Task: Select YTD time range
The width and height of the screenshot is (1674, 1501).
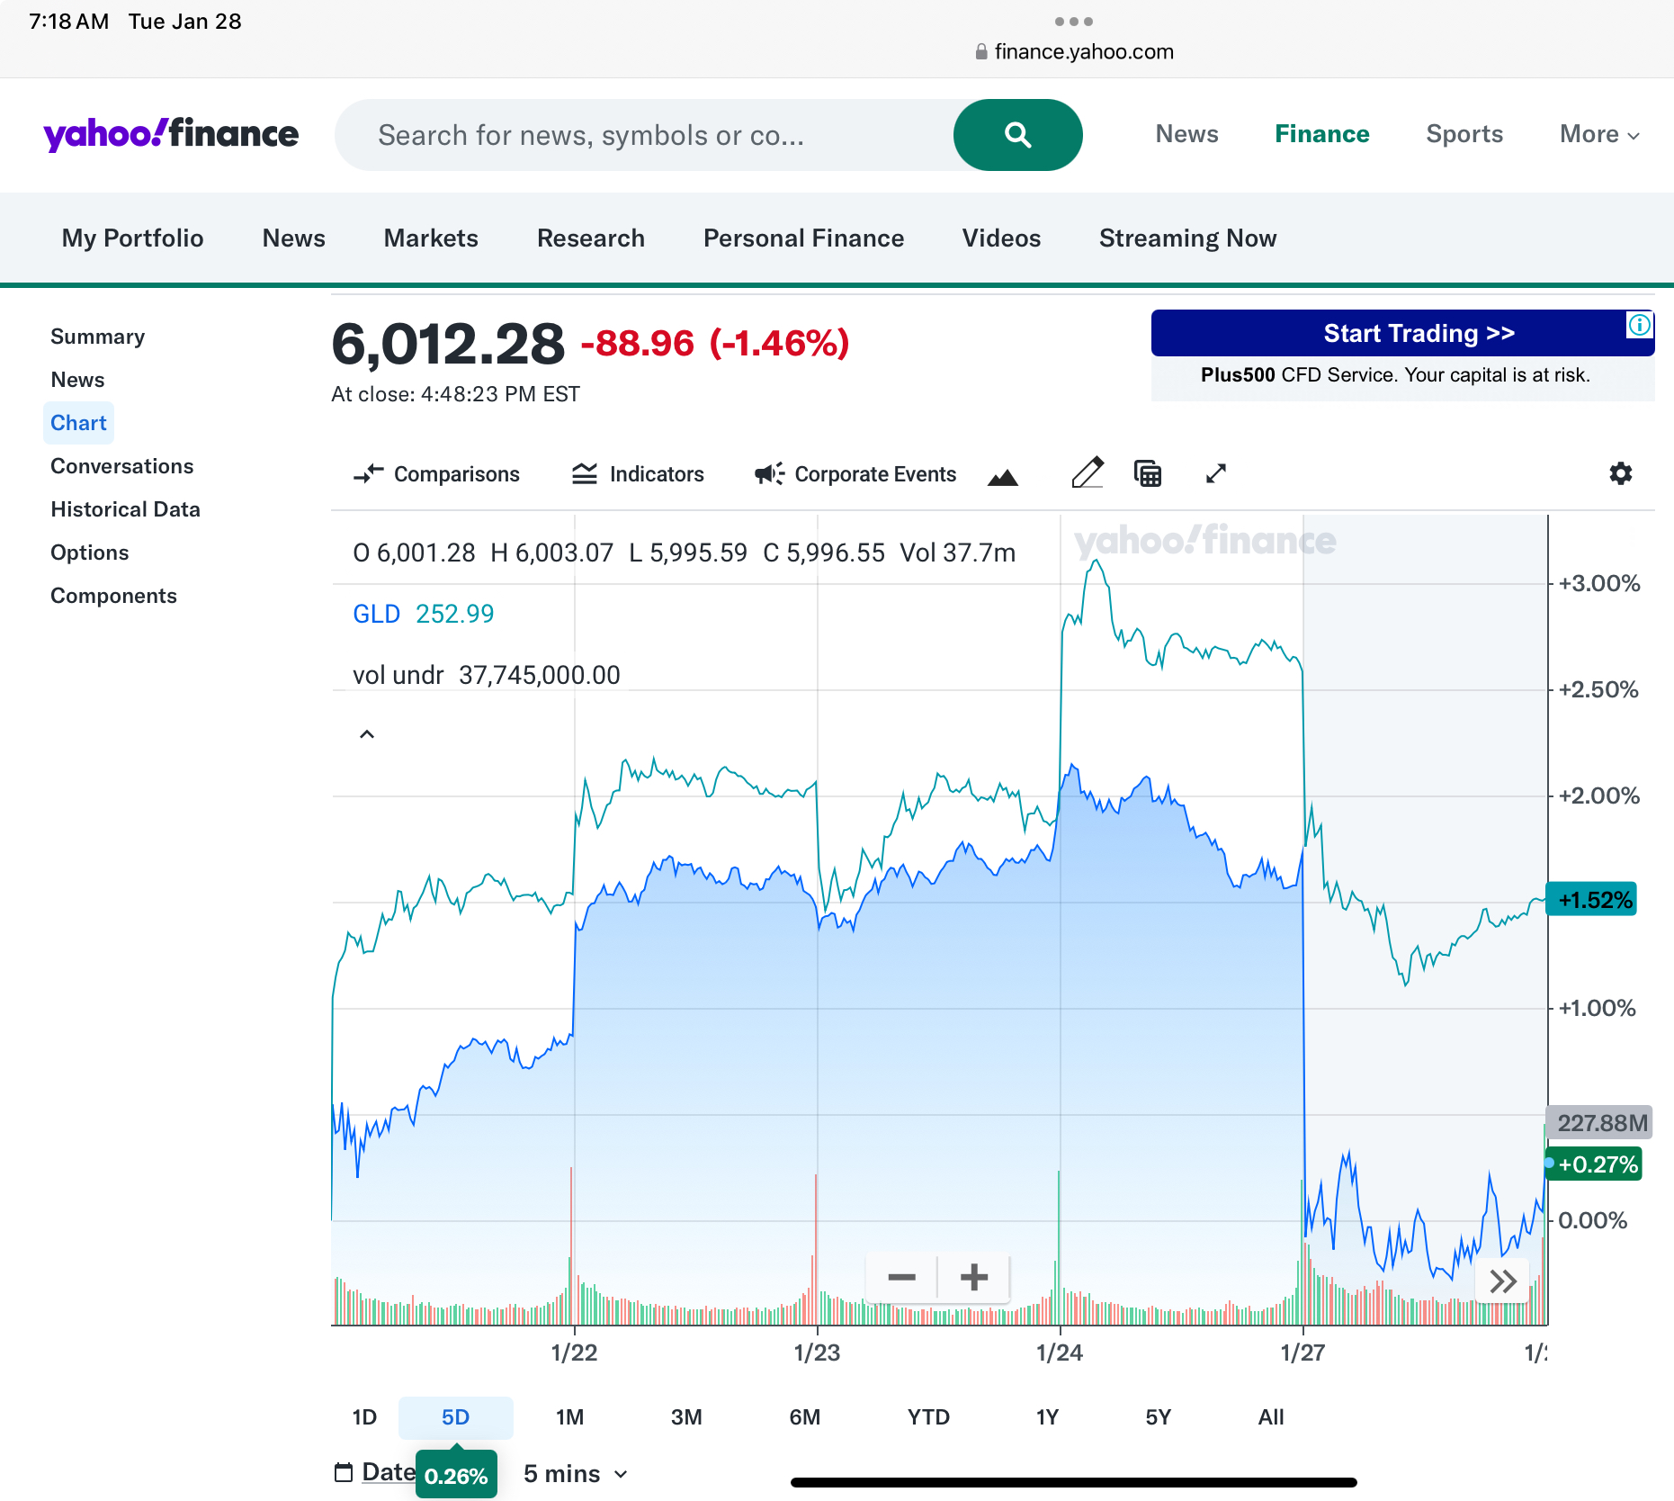Action: [x=927, y=1417]
